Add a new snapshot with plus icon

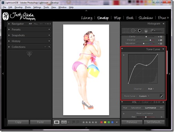pyautogui.click(x=49, y=35)
